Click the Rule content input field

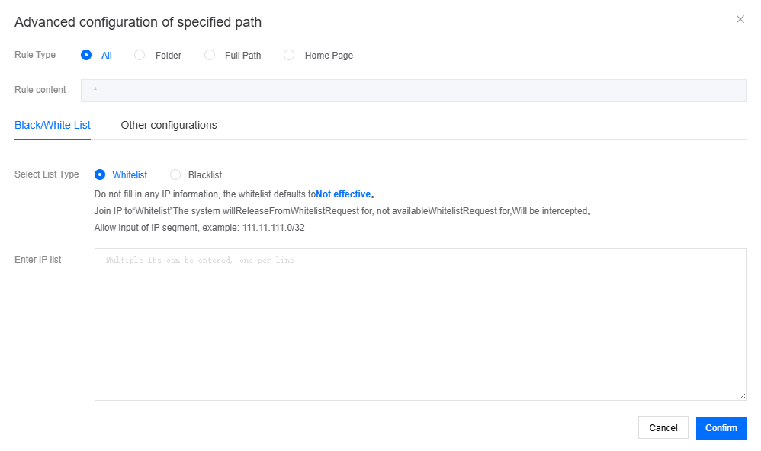(x=413, y=91)
